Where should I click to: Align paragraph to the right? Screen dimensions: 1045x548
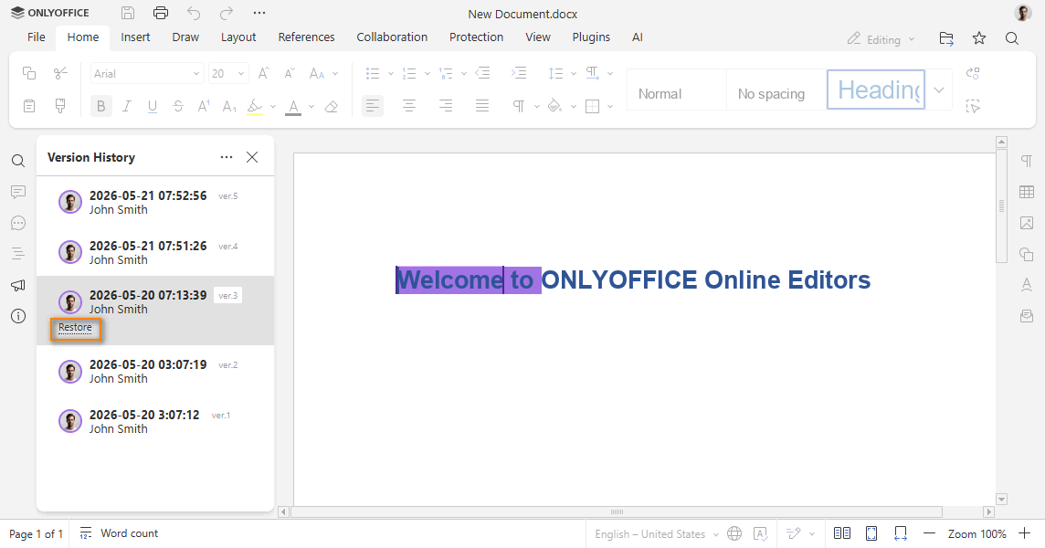pyautogui.click(x=446, y=106)
